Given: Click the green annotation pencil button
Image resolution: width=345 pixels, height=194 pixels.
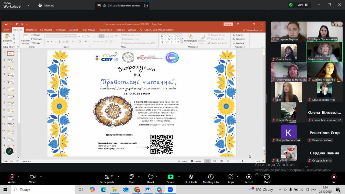Looking at the screenshot, I should click(x=10, y=151).
